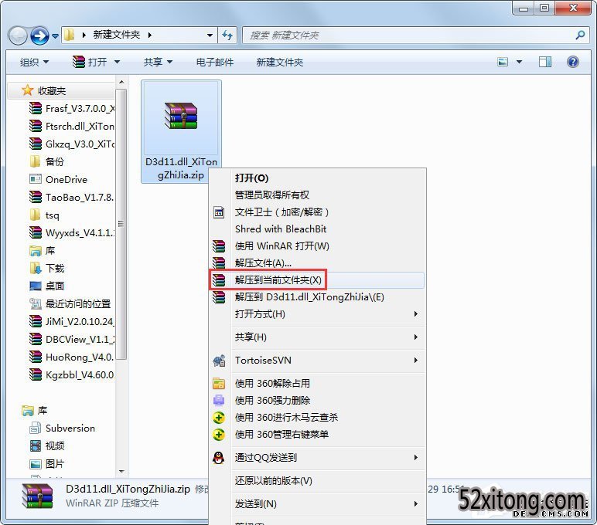This screenshot has width=597, height=525.
Task: Expand address bar history dropdown arrow
Action: click(210, 36)
